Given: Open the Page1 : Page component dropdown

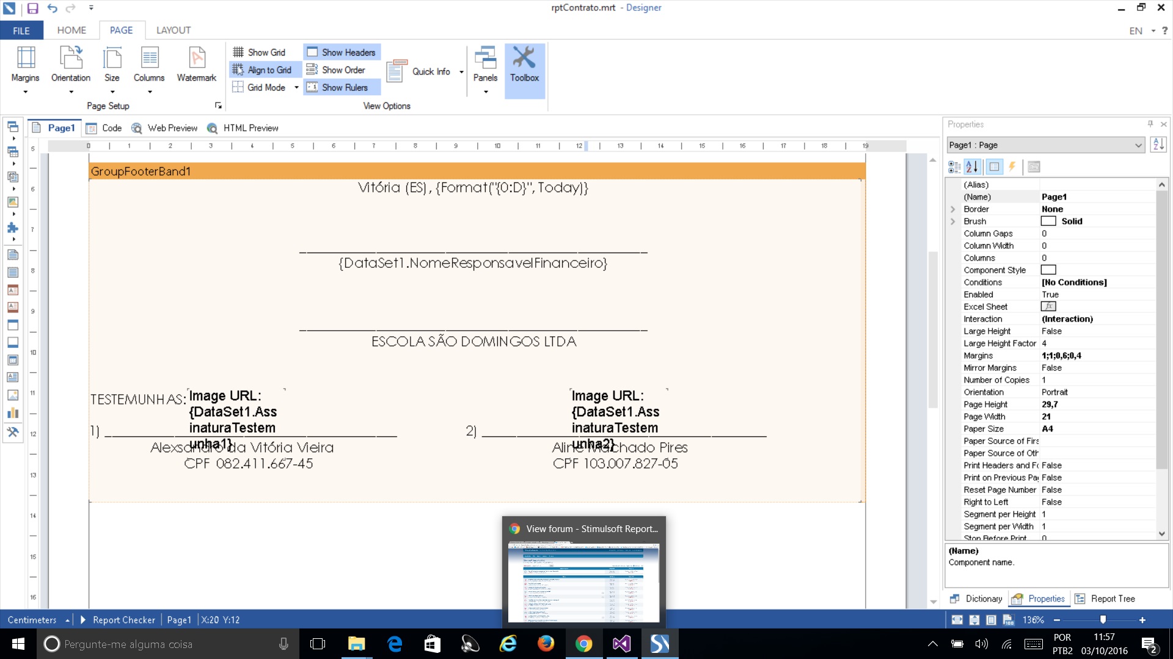Looking at the screenshot, I should (x=1045, y=145).
